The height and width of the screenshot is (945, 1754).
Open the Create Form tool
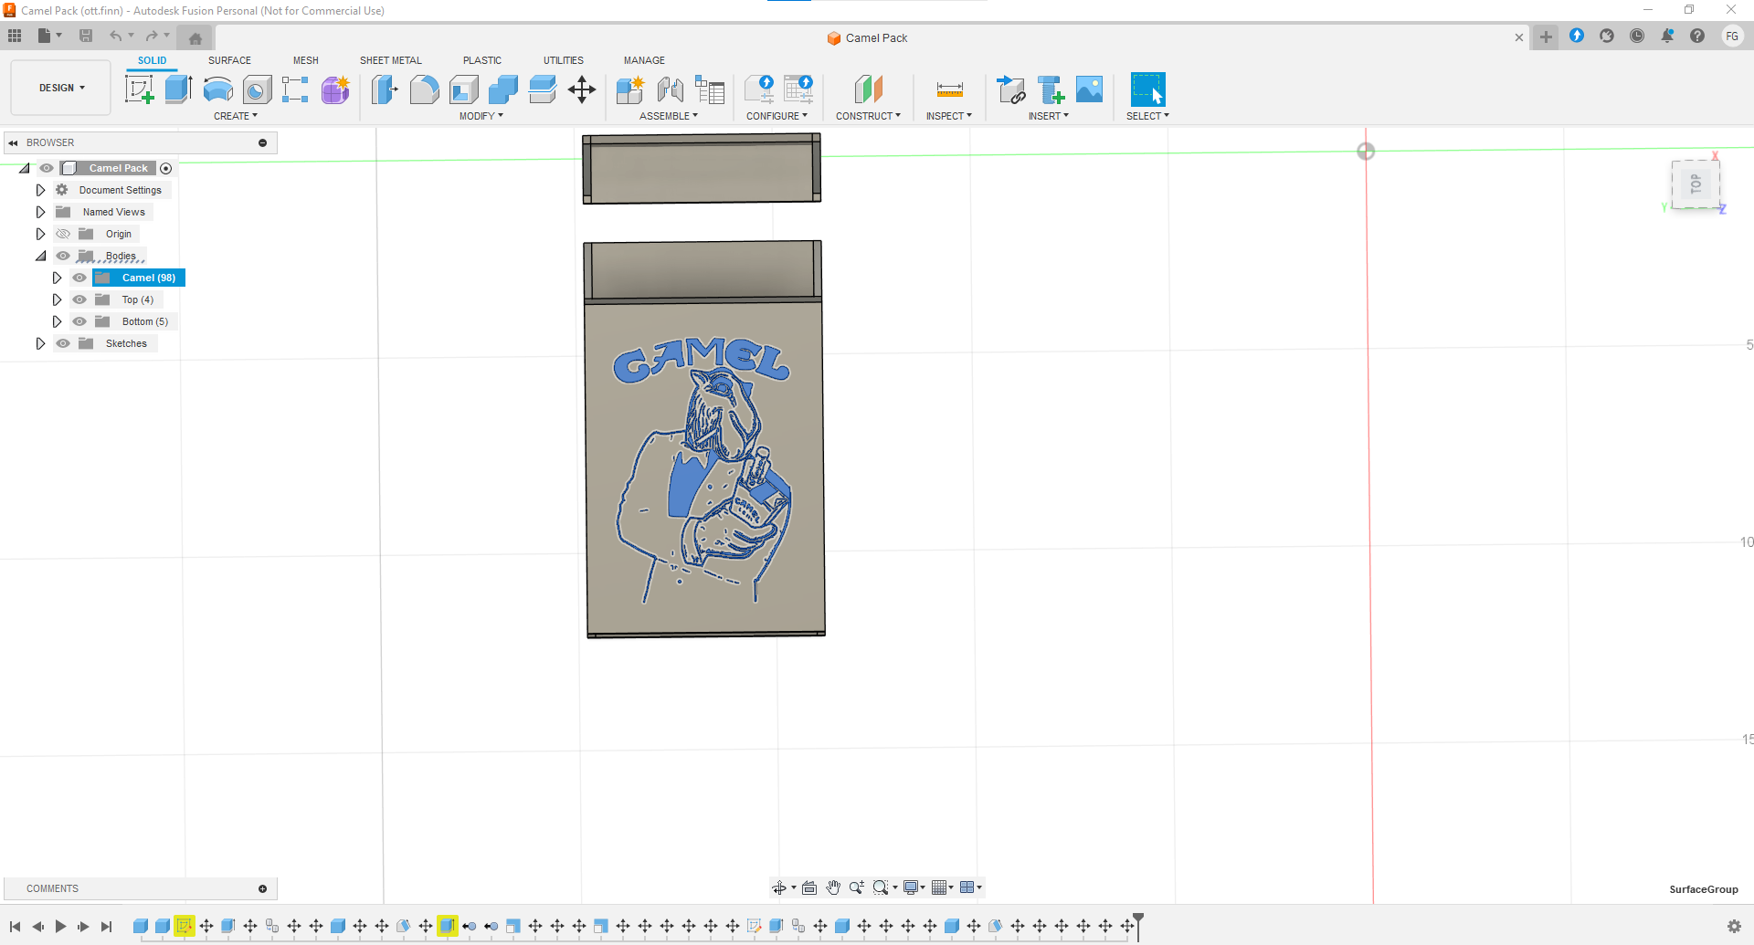(335, 89)
